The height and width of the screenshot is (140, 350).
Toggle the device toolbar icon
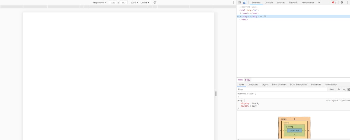[x=245, y=2]
